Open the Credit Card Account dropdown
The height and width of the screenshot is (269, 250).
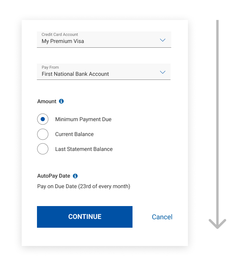point(104,40)
